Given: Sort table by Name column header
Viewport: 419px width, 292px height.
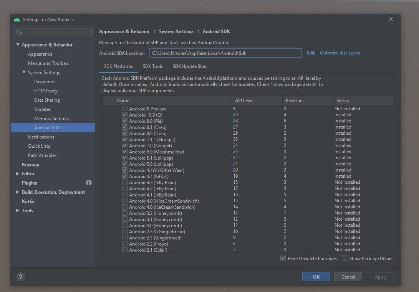Looking at the screenshot, I should (172, 101).
